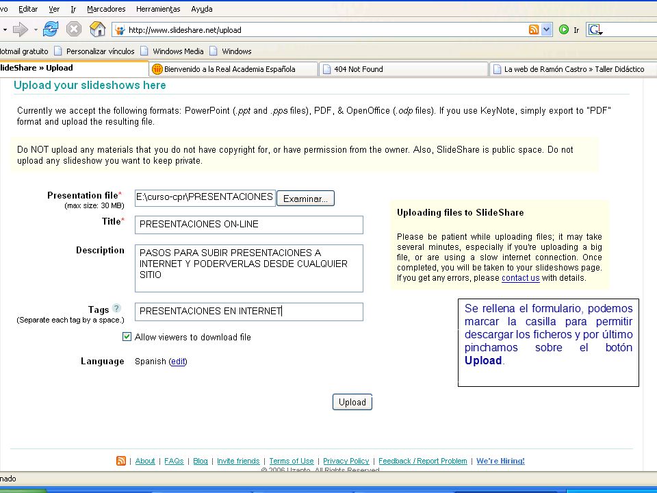This screenshot has width=657, height=493.
Task: Open the About footer link
Action: tap(145, 461)
